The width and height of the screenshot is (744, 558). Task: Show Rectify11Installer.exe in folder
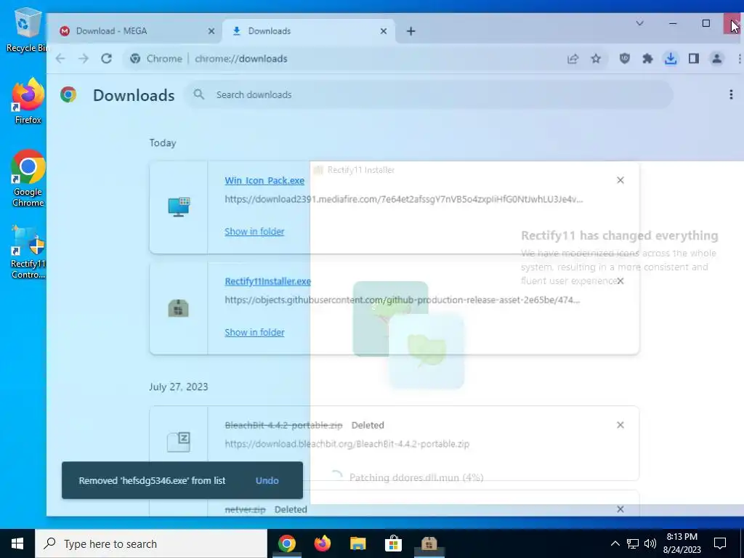[x=254, y=333]
